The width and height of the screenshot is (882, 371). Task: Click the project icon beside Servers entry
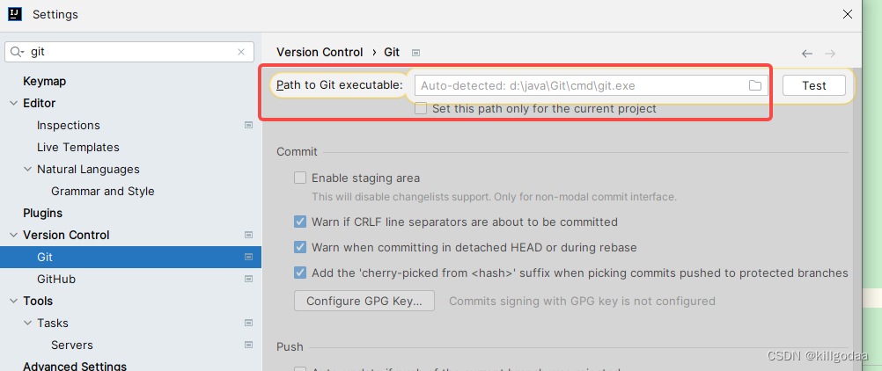click(x=248, y=345)
